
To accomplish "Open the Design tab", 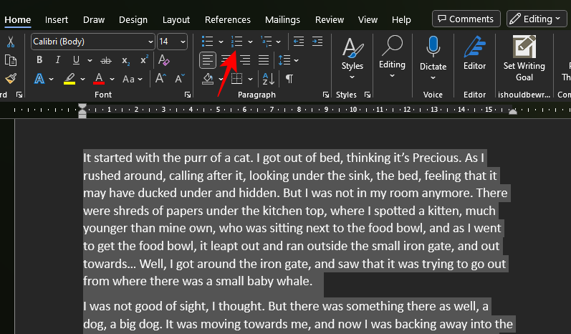I will (133, 19).
